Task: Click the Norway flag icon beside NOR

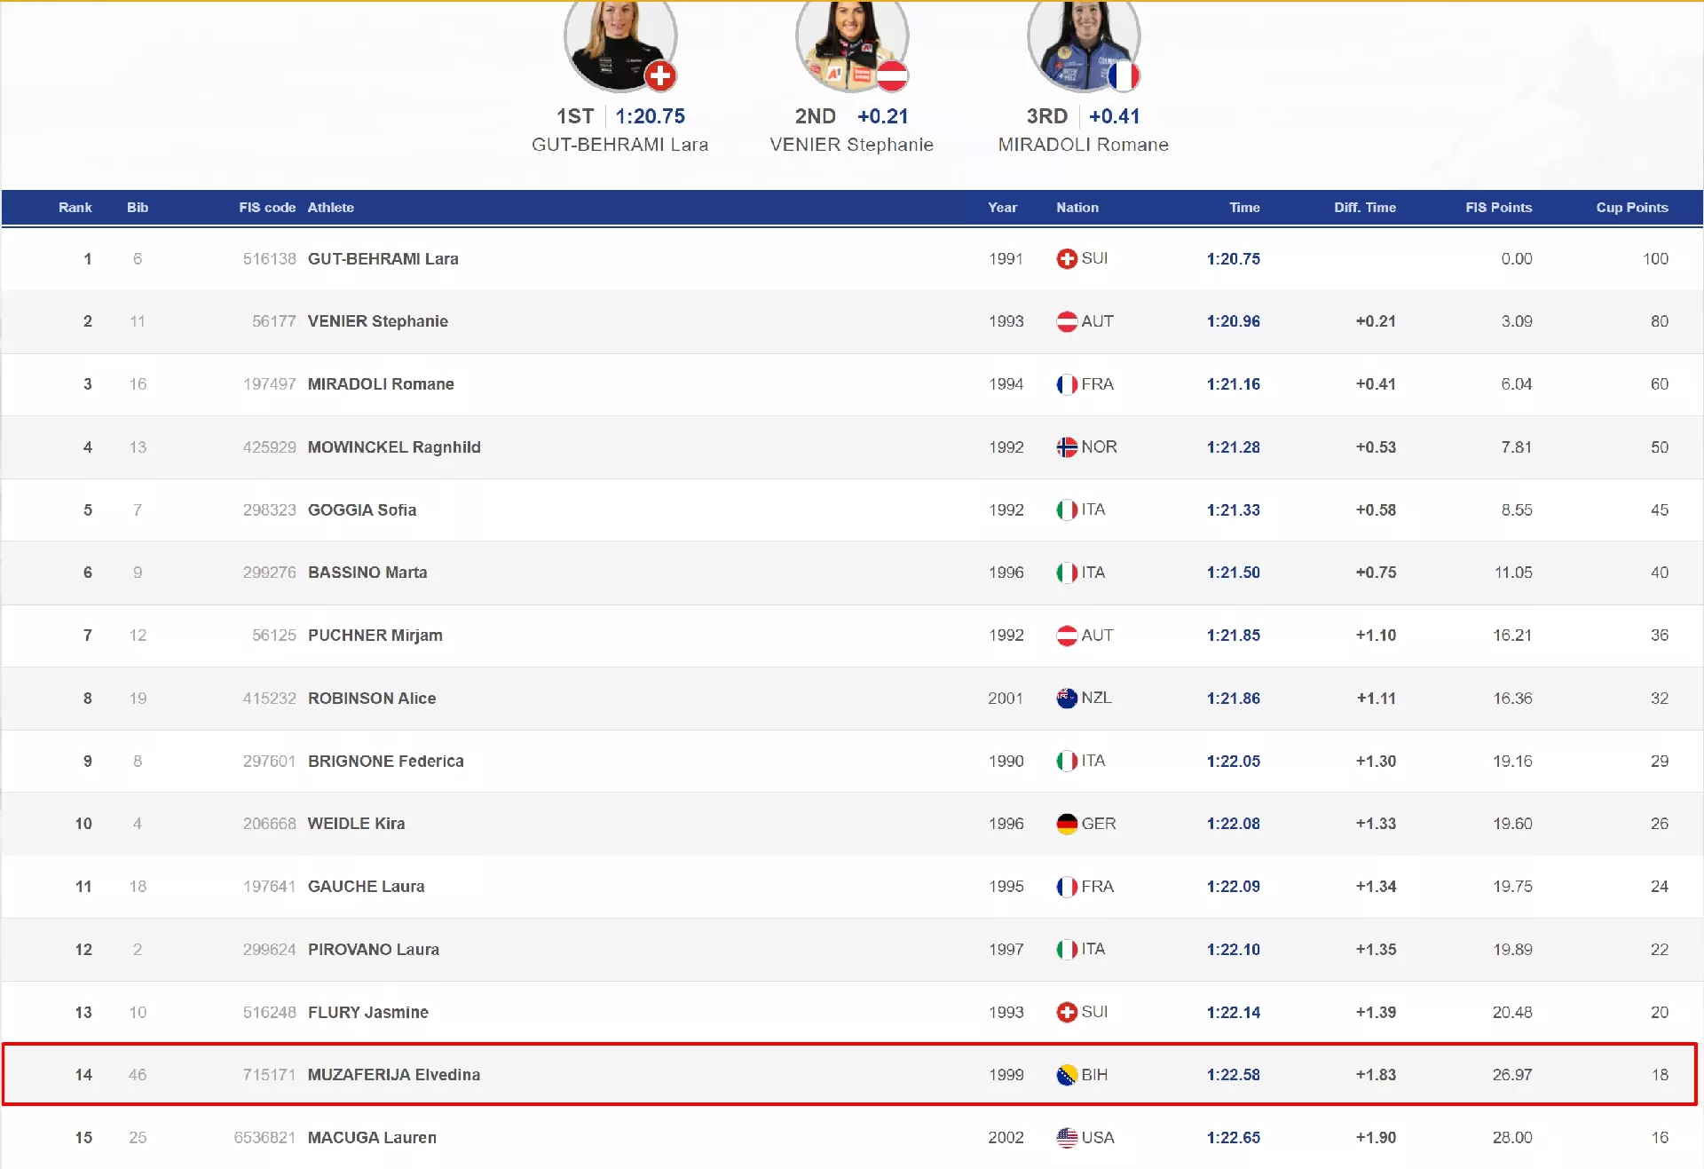Action: pyautogui.click(x=1066, y=447)
